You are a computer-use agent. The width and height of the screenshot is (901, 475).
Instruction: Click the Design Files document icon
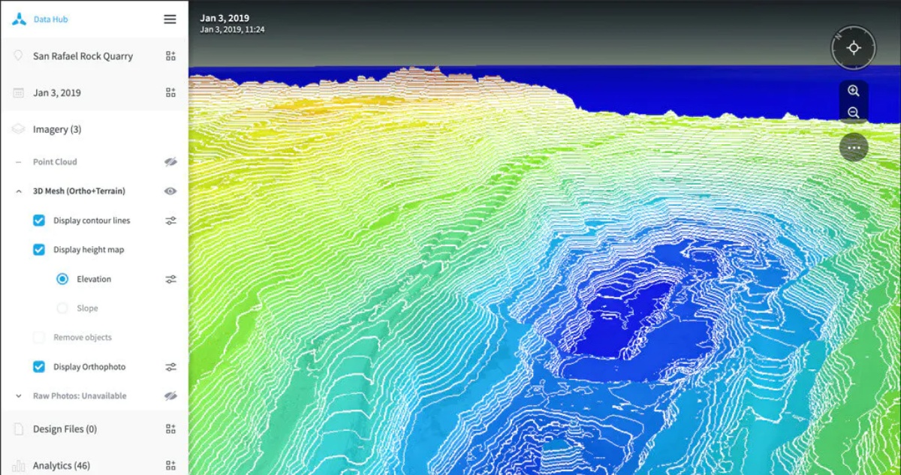coord(19,429)
